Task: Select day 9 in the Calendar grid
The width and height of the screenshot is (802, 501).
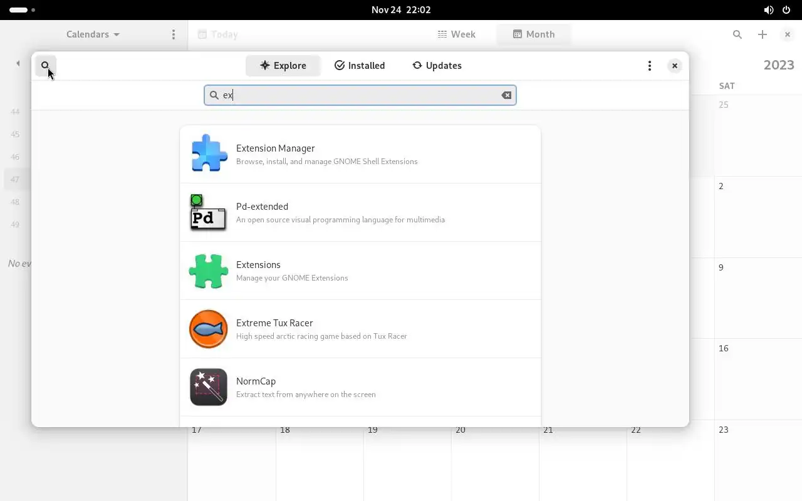Action: coord(758,299)
